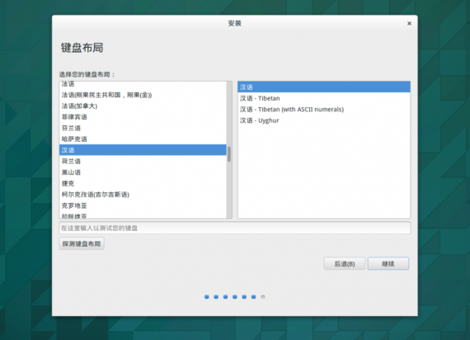Choose 克罗地亚 in the language list

click(x=143, y=205)
